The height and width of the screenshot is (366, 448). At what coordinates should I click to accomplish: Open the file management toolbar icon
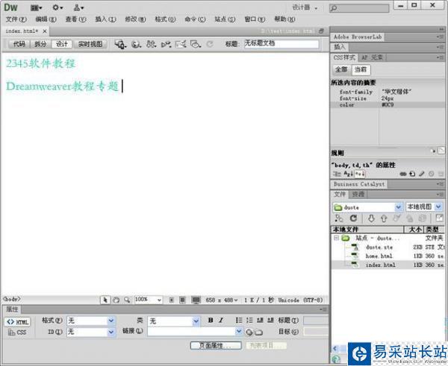pos(120,44)
